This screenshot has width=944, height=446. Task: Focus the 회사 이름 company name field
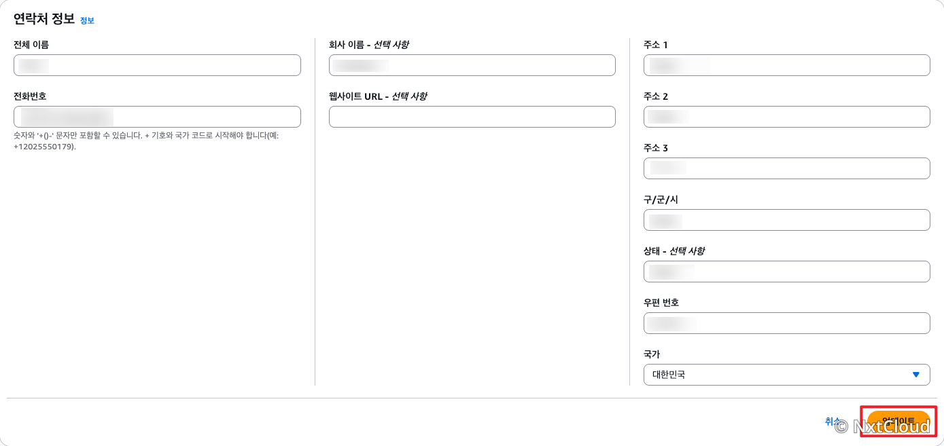click(472, 65)
